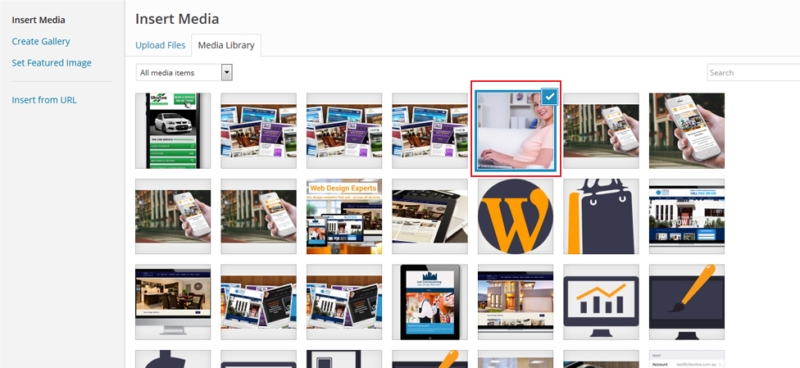Viewport: 800px width, 368px height.
Task: Uncheck the blue checkmark on selected image
Action: [550, 96]
